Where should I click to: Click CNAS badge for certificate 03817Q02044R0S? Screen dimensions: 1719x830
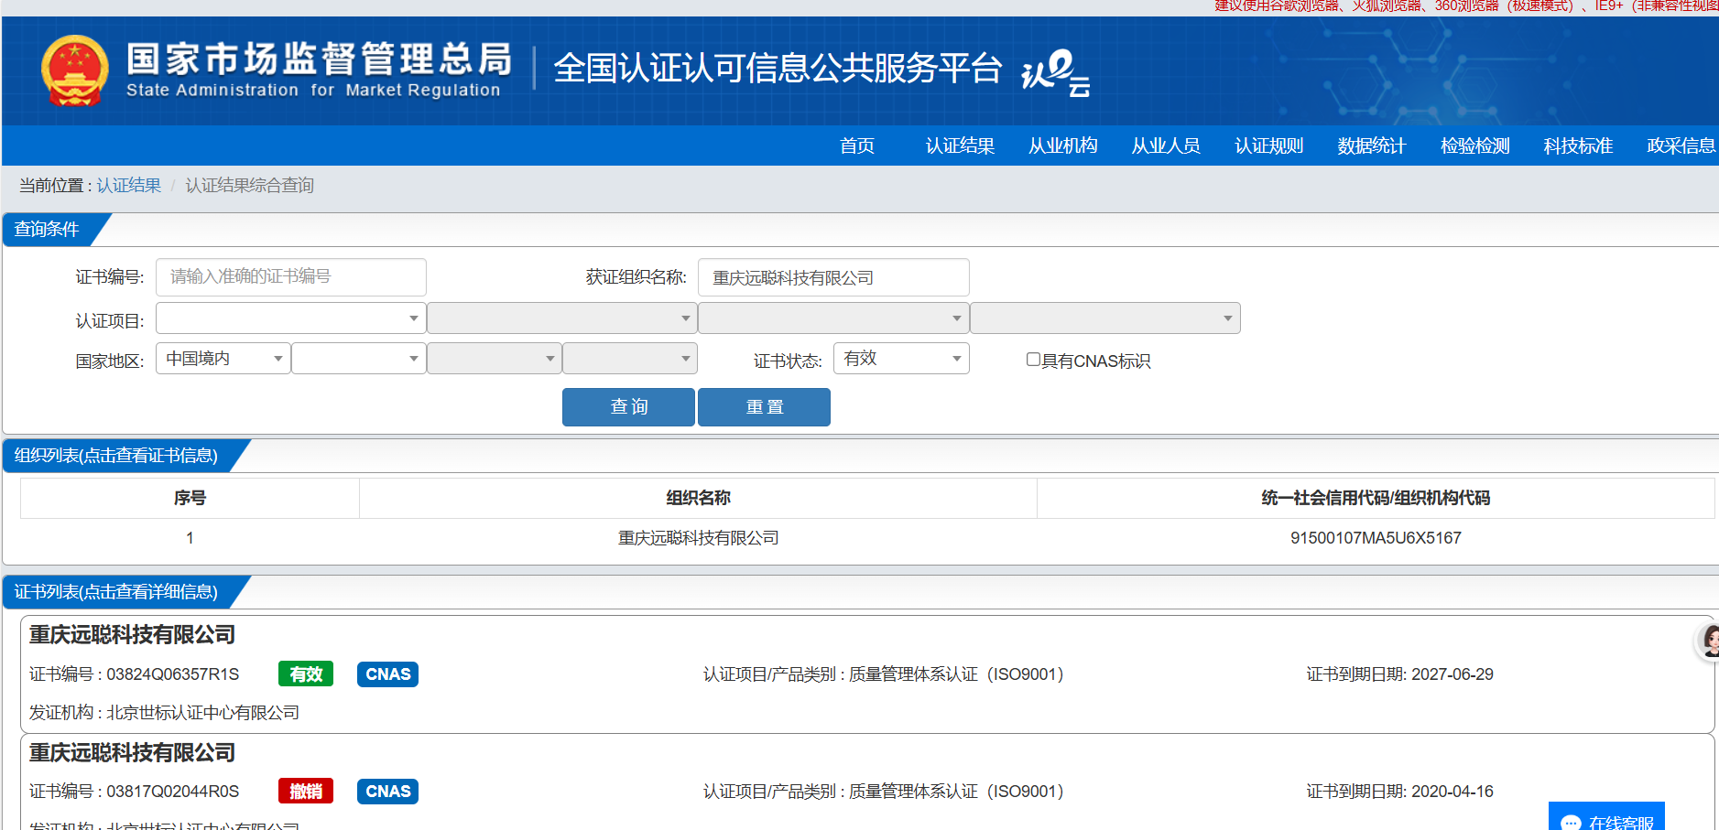pyautogui.click(x=388, y=792)
